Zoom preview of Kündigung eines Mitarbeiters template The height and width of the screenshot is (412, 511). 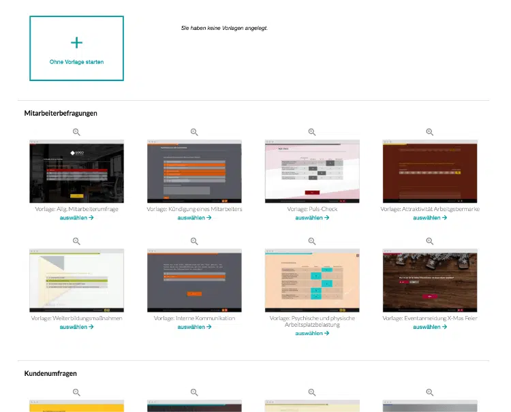[194, 132]
